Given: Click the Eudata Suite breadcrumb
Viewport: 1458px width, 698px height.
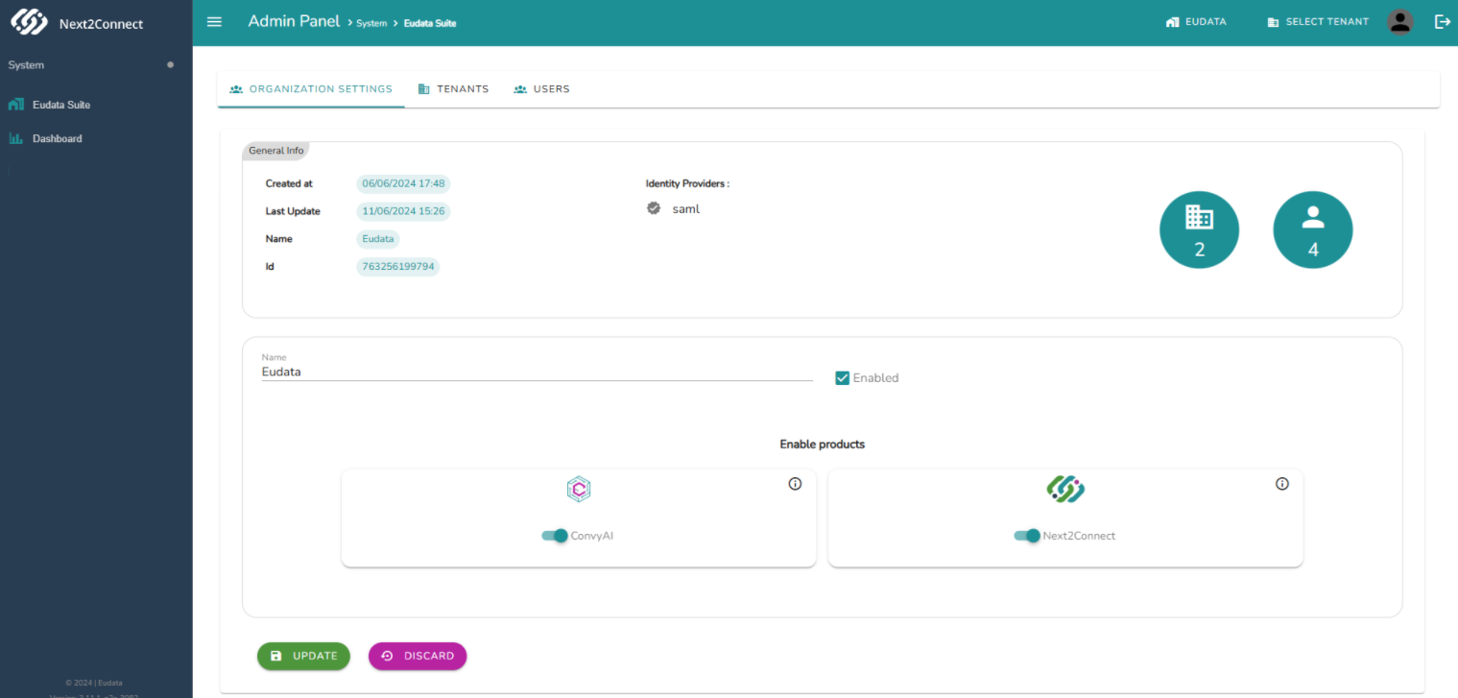Looking at the screenshot, I should pos(430,23).
